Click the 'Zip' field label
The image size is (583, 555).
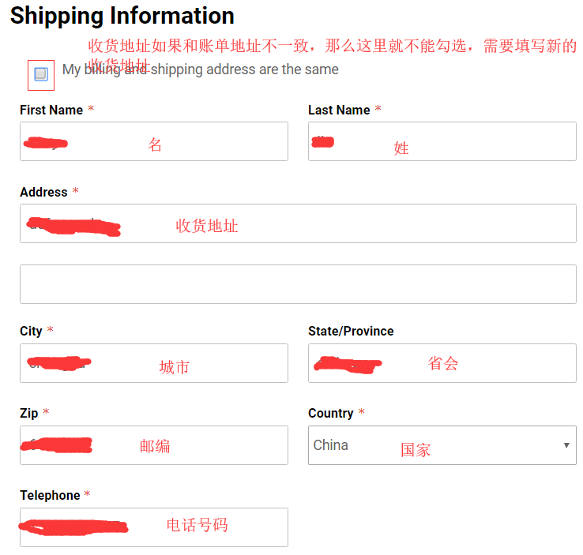pyautogui.click(x=28, y=413)
